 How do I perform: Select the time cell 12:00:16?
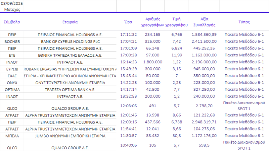coord(128,122)
